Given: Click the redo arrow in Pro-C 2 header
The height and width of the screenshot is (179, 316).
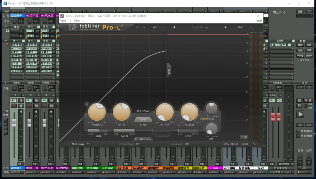Looking at the screenshot, I should 144,27.
